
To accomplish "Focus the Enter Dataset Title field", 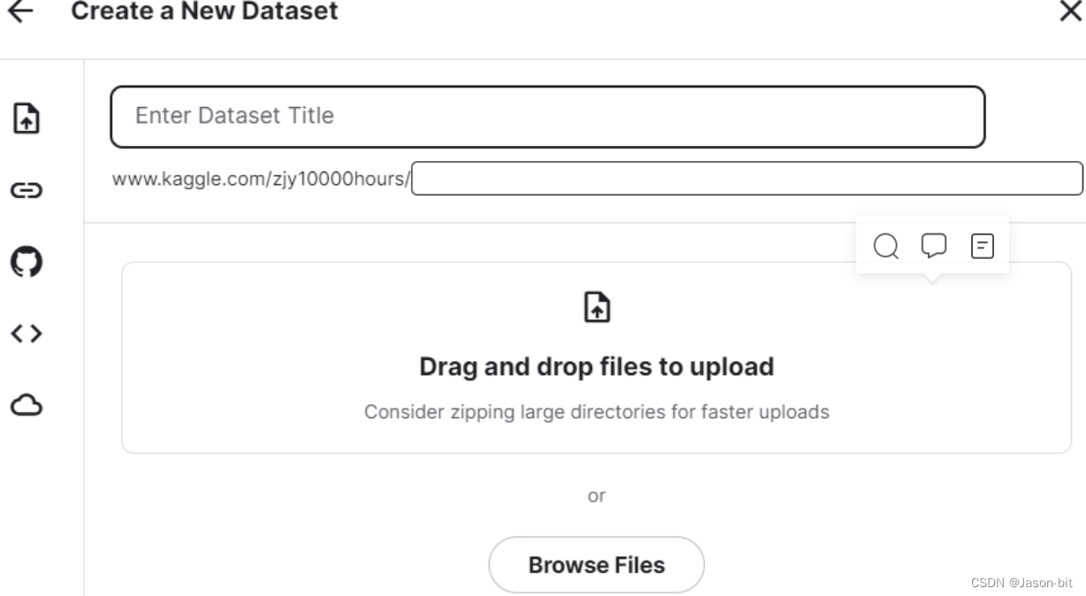I will (547, 116).
